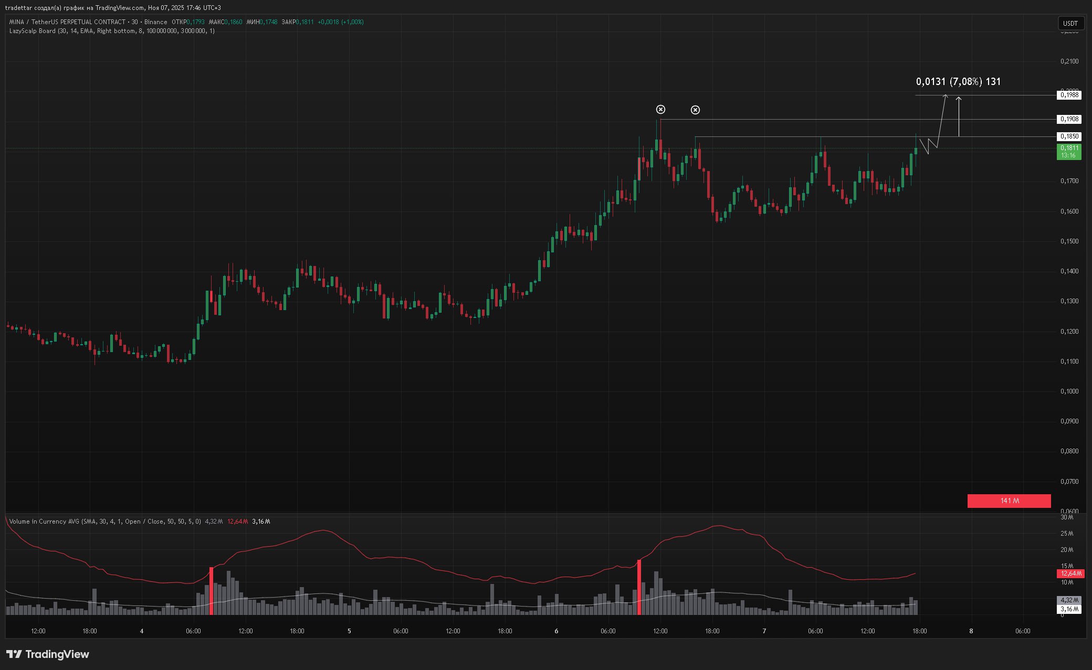Open the LazyScalp Board indicator legend
The height and width of the screenshot is (670, 1092).
(x=111, y=31)
